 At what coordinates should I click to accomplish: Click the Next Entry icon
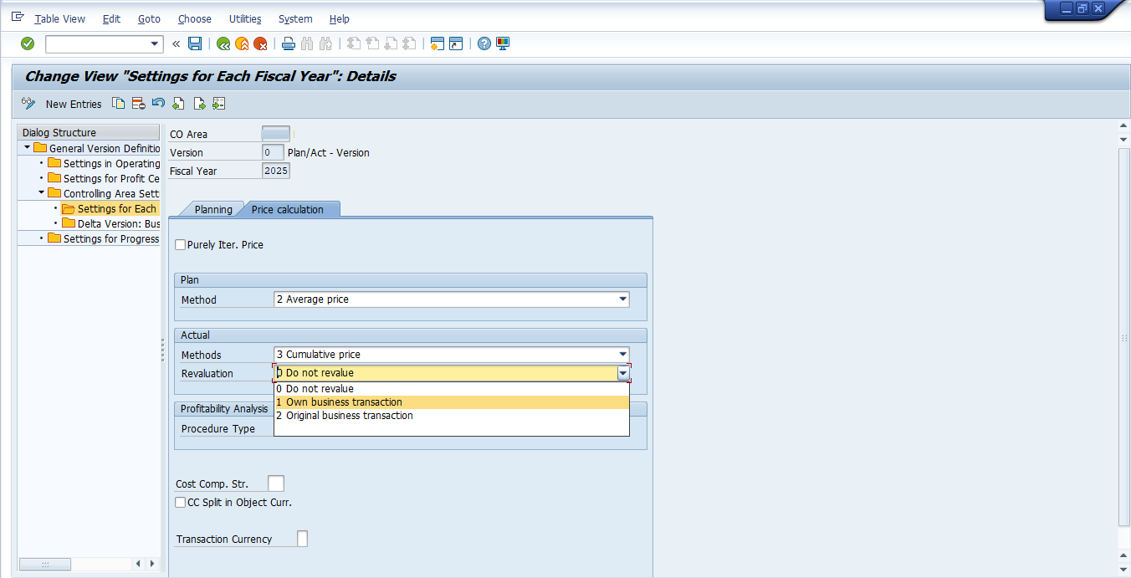tap(198, 104)
